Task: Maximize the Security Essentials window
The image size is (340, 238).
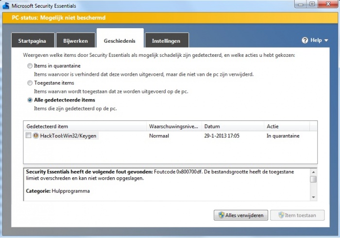Action: coord(312,4)
